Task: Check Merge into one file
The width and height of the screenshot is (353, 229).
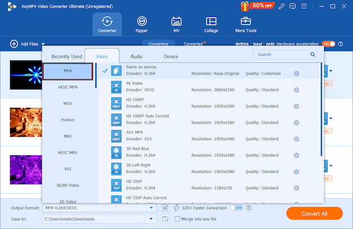Action: coord(177,219)
